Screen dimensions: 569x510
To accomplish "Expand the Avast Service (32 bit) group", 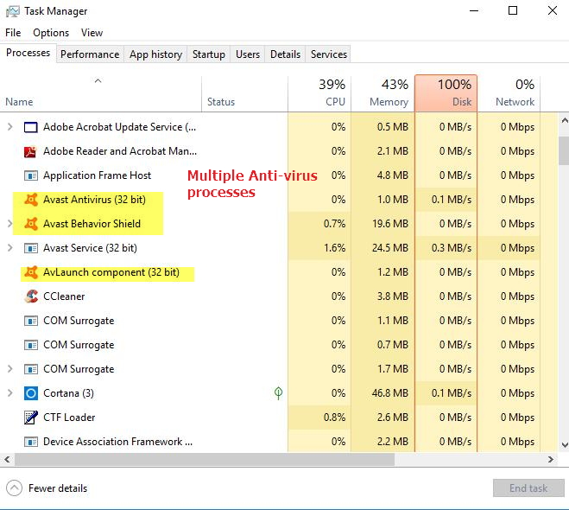I will click(9, 248).
